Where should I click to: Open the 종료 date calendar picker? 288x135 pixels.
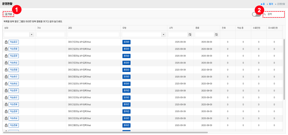coord(216,35)
